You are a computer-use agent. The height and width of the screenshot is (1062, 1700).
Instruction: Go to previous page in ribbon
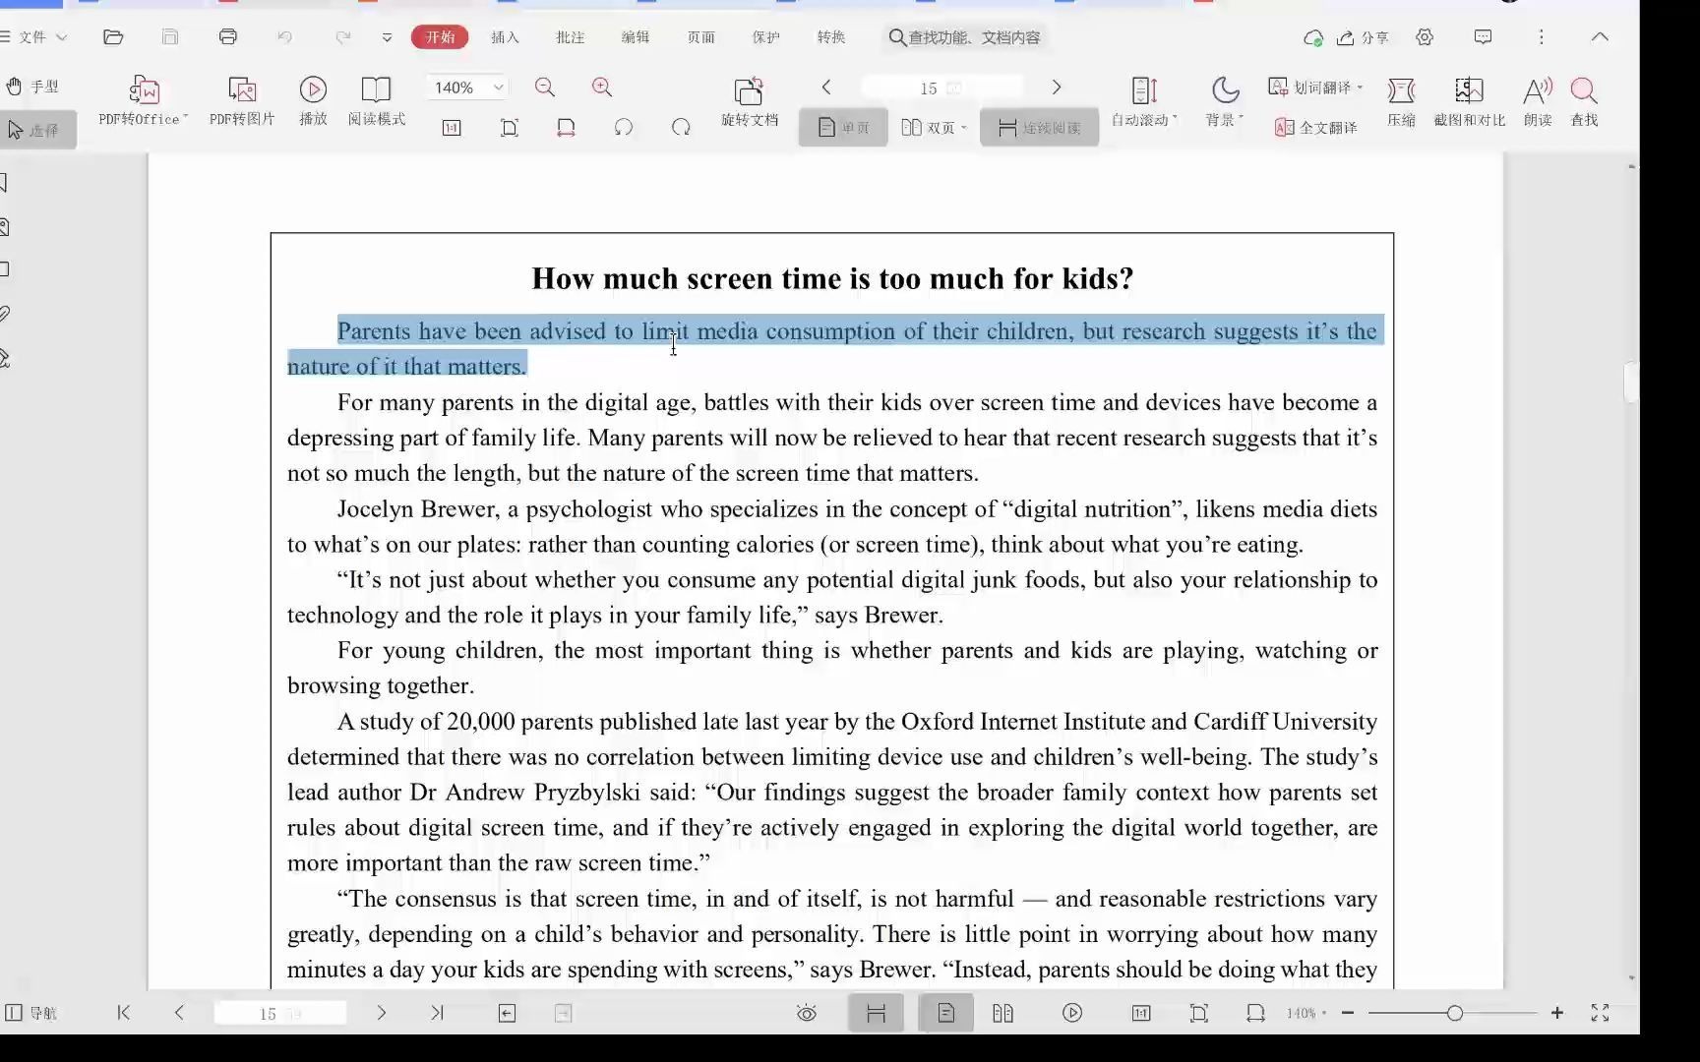826,88
